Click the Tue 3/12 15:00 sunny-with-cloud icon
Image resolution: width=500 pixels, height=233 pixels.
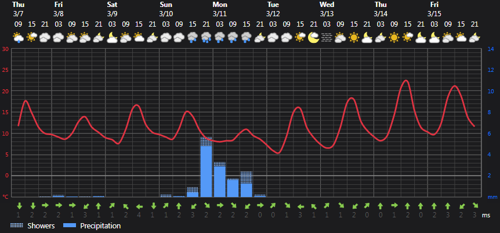(x=300, y=38)
